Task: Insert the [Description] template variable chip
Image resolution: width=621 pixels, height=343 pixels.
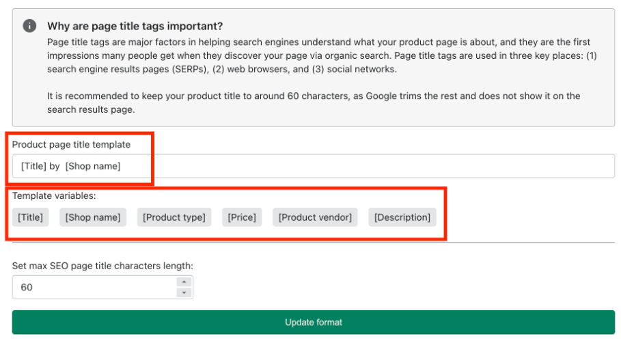Action: pyautogui.click(x=402, y=217)
